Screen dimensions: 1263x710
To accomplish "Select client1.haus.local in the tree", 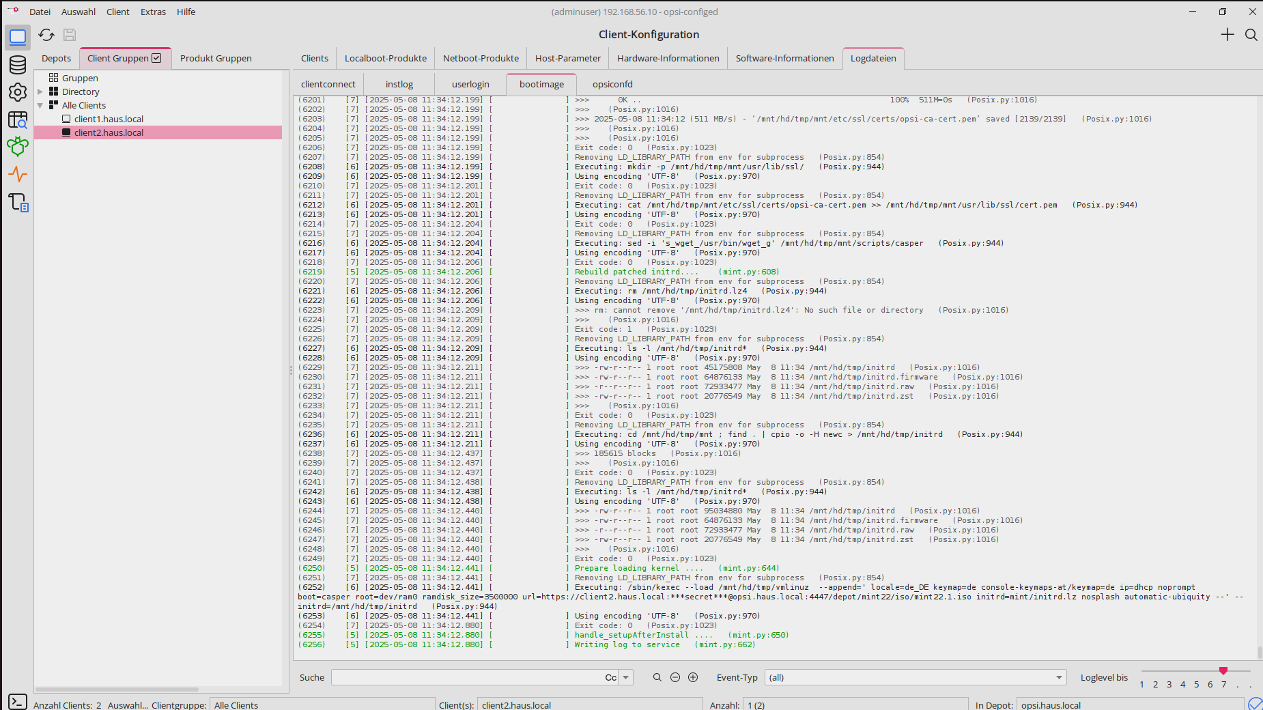I will (x=109, y=119).
